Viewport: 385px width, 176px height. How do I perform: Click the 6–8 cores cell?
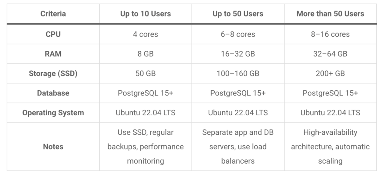click(238, 34)
